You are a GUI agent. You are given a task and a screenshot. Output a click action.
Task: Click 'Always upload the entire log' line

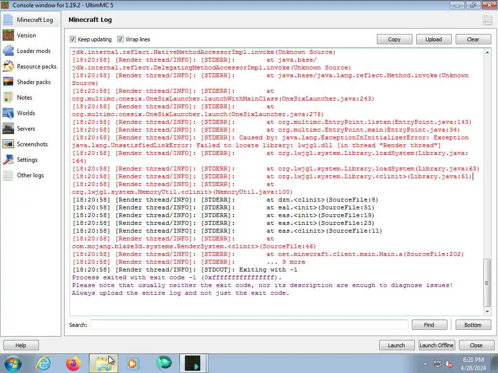point(180,293)
